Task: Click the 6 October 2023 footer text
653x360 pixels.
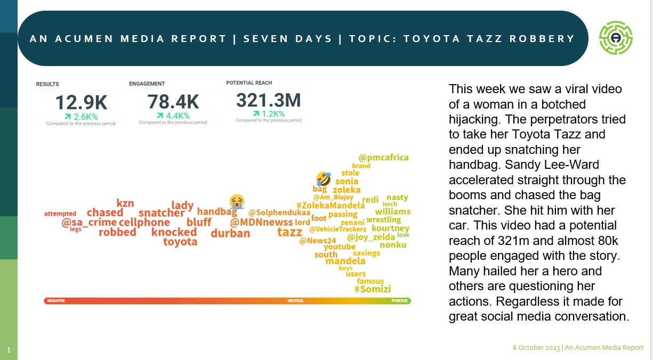Action: click(x=578, y=347)
